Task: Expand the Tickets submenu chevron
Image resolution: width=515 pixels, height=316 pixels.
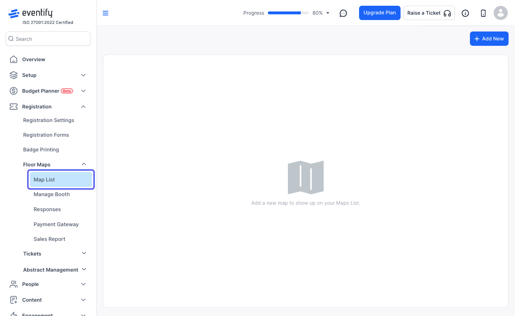Action: [84, 253]
